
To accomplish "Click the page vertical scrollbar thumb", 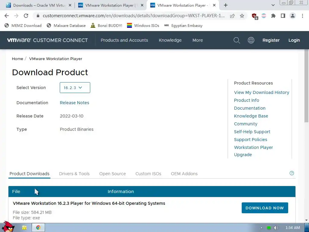I will (307, 86).
